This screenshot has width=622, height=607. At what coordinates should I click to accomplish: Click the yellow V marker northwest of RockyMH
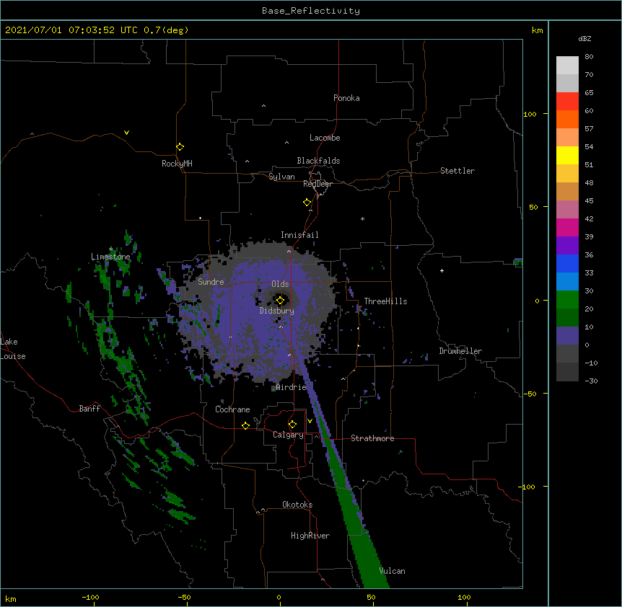tap(126, 133)
